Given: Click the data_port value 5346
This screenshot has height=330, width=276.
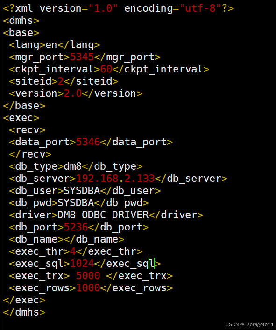Looking at the screenshot, I should (88, 142).
